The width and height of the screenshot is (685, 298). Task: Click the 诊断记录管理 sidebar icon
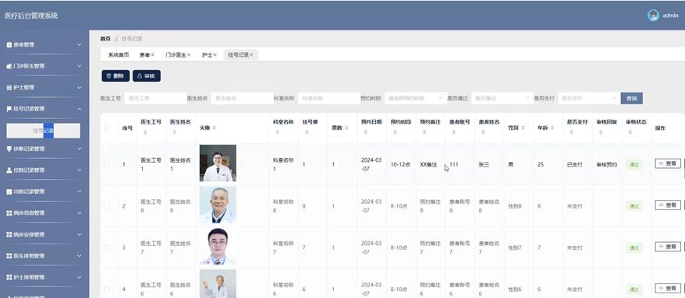pyautogui.click(x=9, y=149)
